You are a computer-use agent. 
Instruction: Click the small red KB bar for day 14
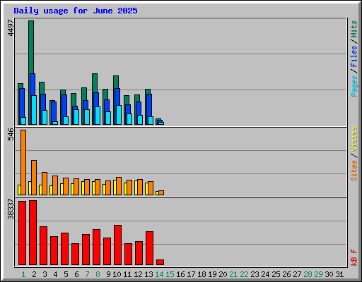coord(160,262)
